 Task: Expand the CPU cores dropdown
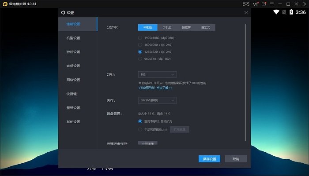(157, 74)
